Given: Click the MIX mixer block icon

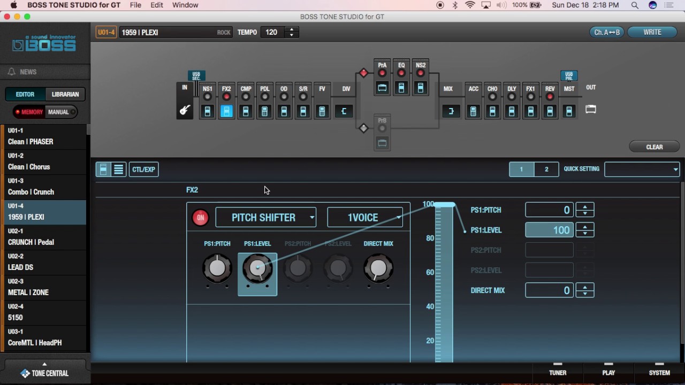Looking at the screenshot, I should click(451, 111).
